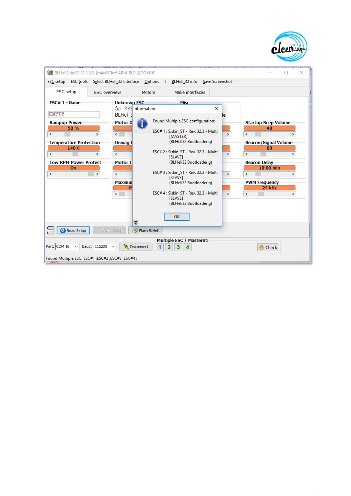Click the Beacon/Signal Volume 80 value bar
The width and height of the screenshot is (351, 496).
[269, 148]
